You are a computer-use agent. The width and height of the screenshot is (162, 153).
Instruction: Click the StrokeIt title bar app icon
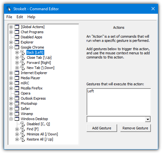pyautogui.click(x=9, y=9)
